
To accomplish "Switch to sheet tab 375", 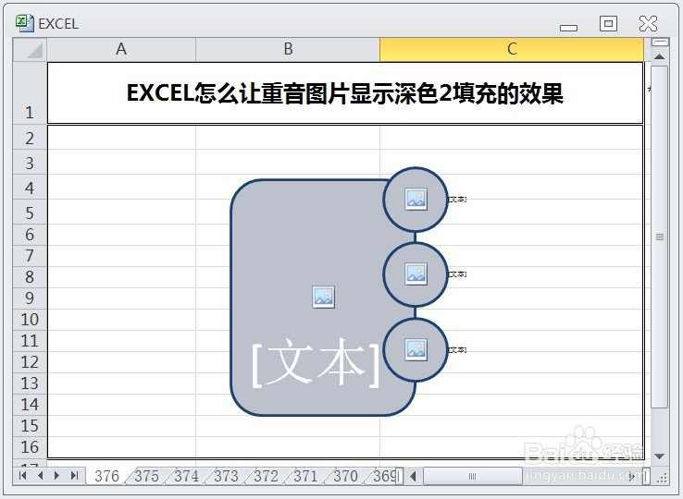I will [146, 476].
